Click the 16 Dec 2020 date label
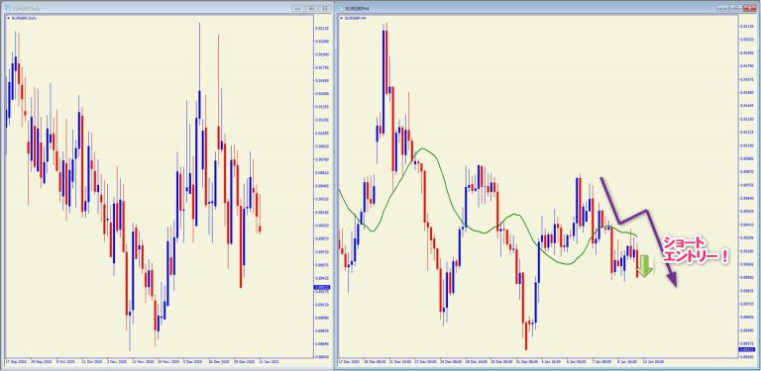Screen dimensions: 761x371 [x=219, y=361]
